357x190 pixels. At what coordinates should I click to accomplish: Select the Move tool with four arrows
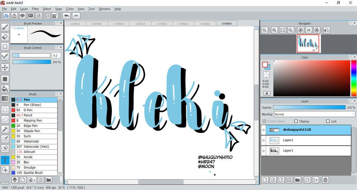tap(5, 68)
